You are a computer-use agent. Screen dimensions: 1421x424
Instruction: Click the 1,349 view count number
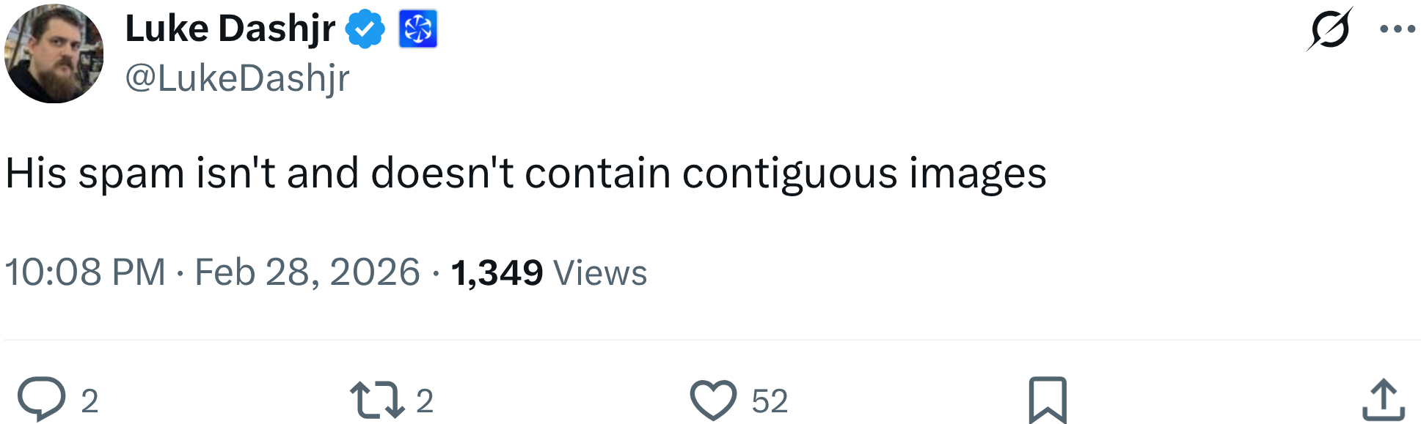pos(497,272)
